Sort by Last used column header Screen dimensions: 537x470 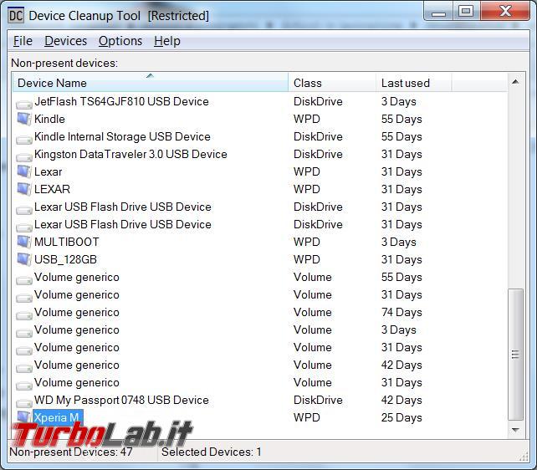(x=414, y=83)
